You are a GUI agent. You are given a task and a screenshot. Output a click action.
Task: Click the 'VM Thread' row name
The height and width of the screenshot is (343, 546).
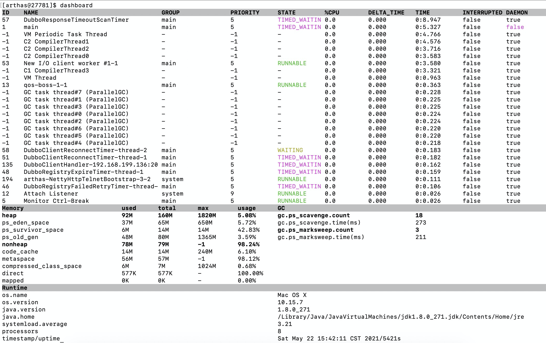40,78
